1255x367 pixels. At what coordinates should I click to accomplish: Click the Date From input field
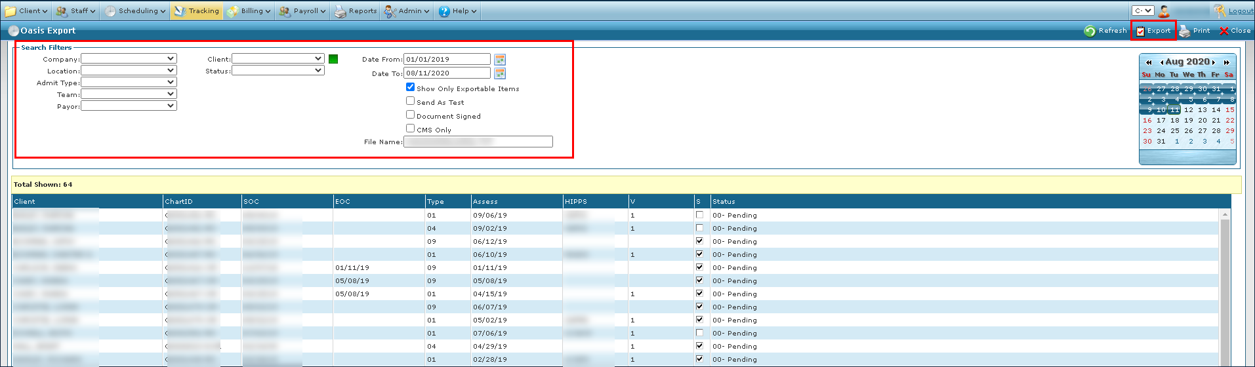coord(447,59)
